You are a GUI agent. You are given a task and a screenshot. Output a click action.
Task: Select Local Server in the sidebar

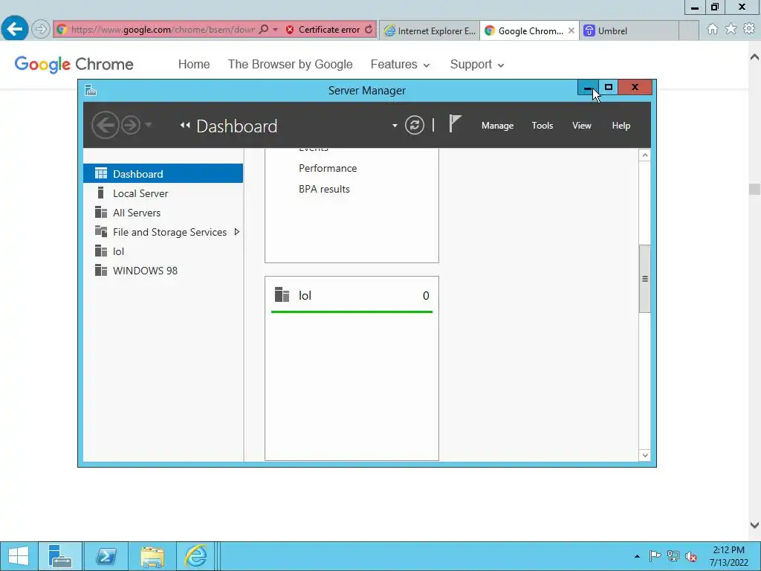coord(163,193)
